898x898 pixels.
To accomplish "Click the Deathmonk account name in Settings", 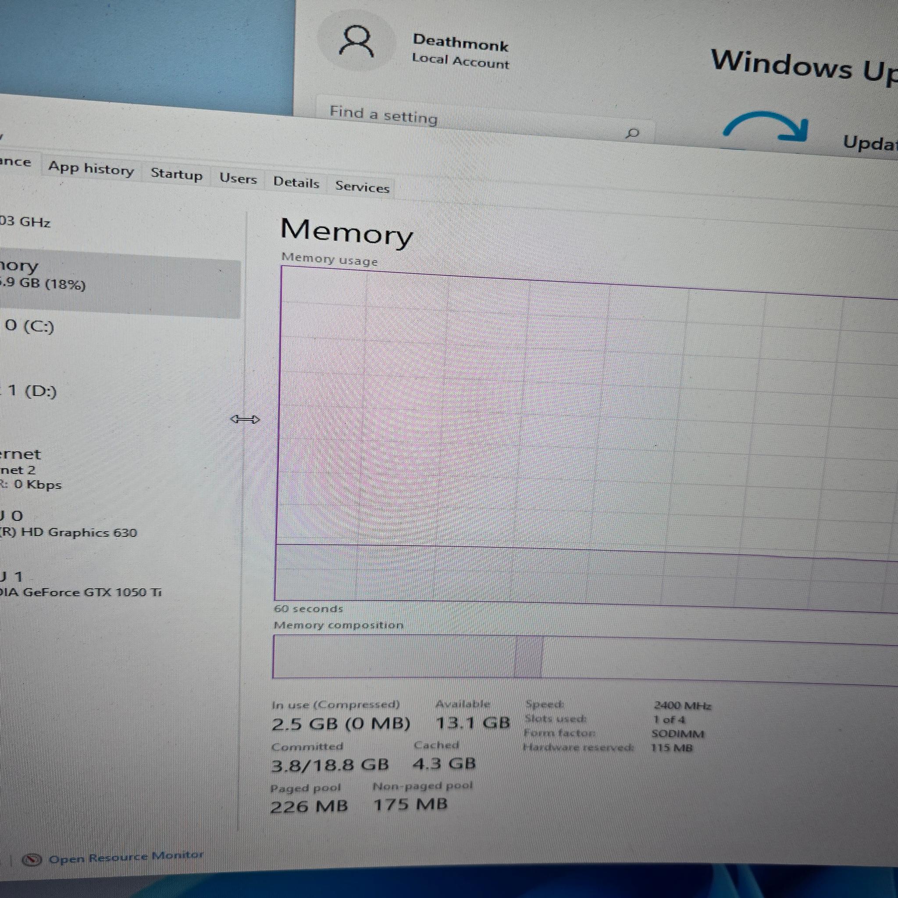I will tap(461, 43).
